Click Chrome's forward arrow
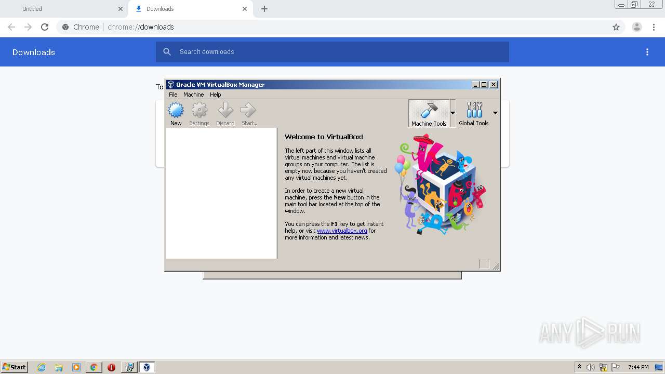 click(28, 27)
